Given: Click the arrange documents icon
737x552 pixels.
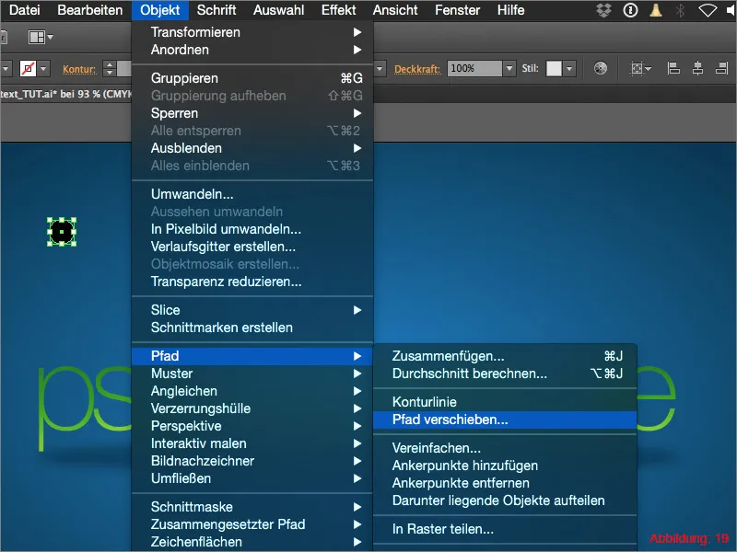Looking at the screenshot, I should pos(41,37).
